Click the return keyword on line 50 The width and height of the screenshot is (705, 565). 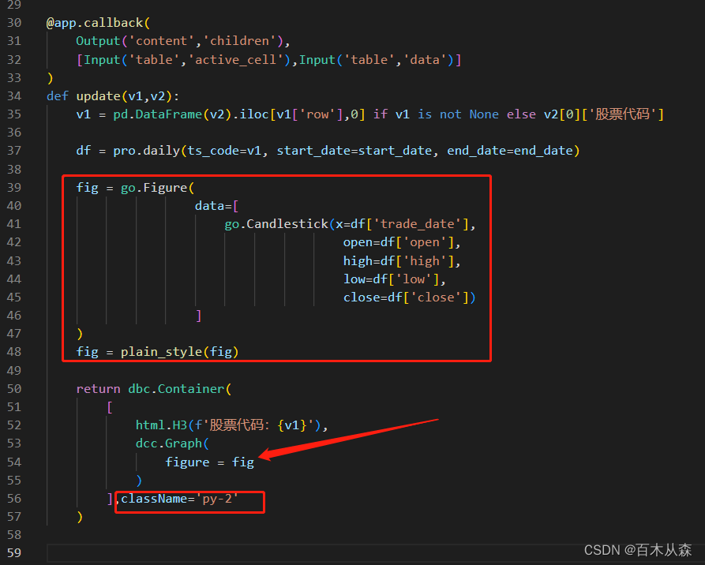98,389
